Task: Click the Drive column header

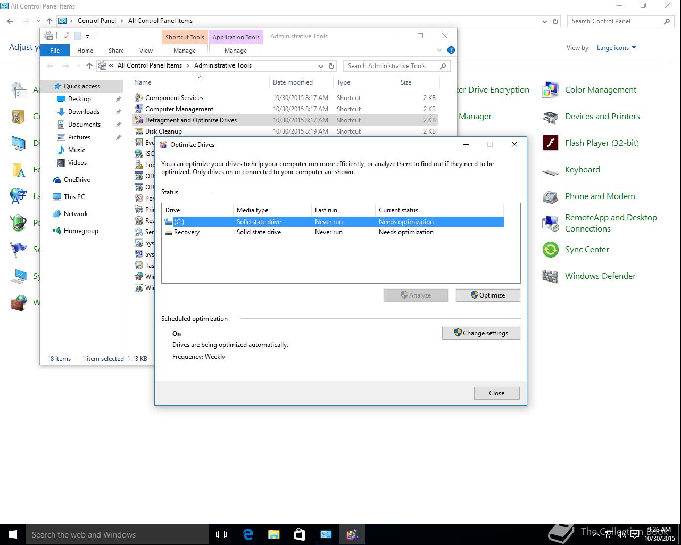Action: [197, 210]
